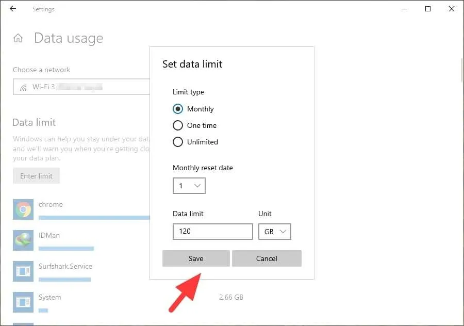Click the IDMan app name

tap(49, 235)
